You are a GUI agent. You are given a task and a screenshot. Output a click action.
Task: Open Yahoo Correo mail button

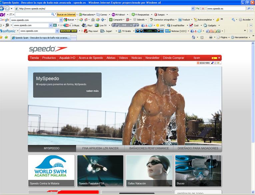pyautogui.click(x=102, y=15)
